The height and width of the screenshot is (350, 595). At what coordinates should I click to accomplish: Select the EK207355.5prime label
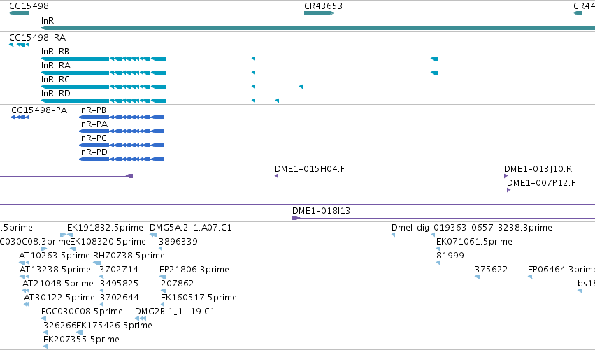point(81,340)
